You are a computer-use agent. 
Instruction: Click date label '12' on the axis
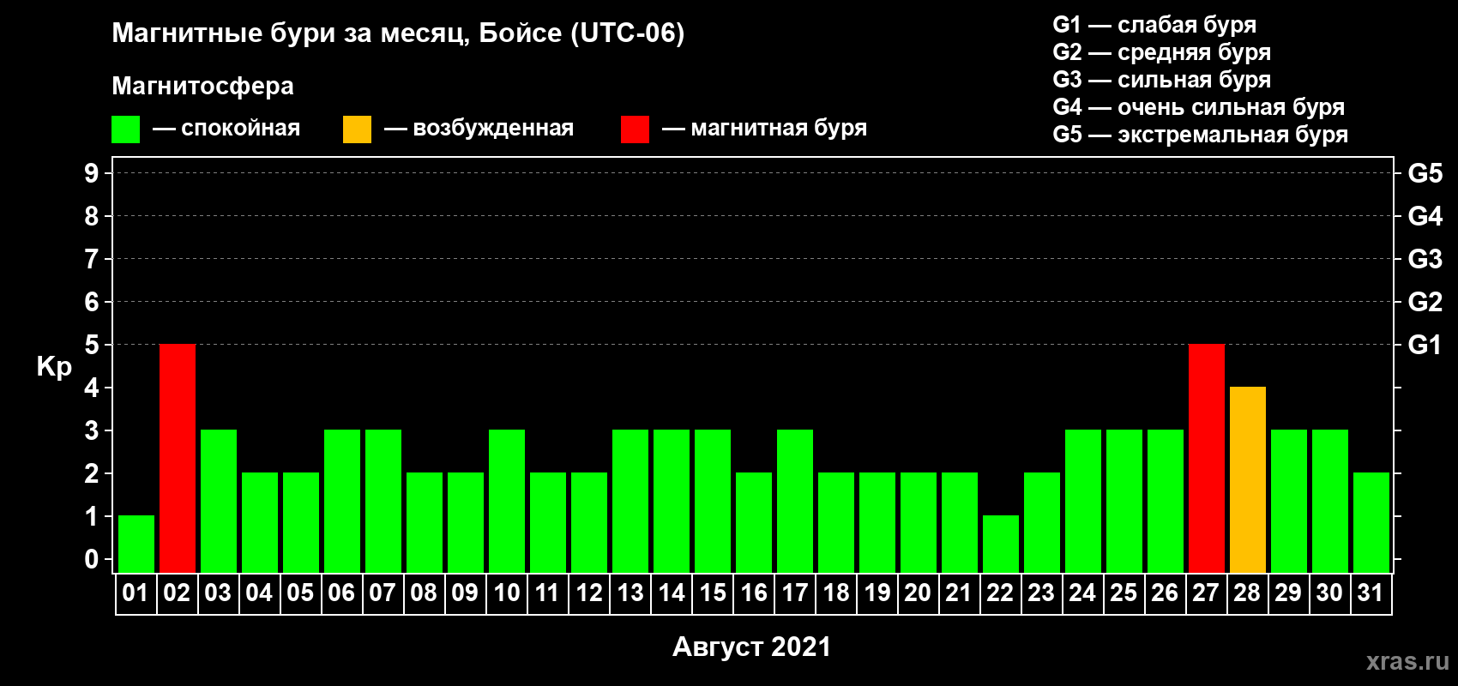tap(588, 593)
